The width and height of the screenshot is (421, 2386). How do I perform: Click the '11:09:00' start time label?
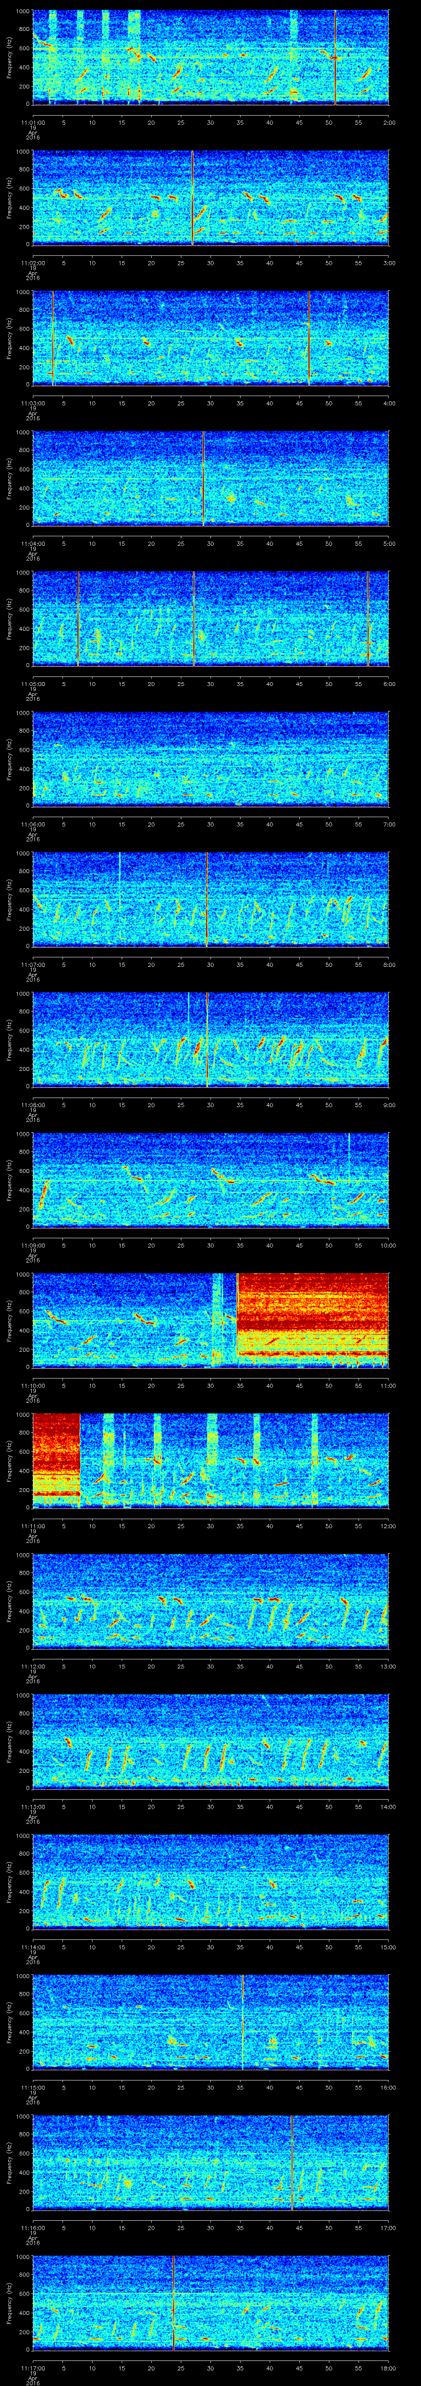pos(33,1244)
